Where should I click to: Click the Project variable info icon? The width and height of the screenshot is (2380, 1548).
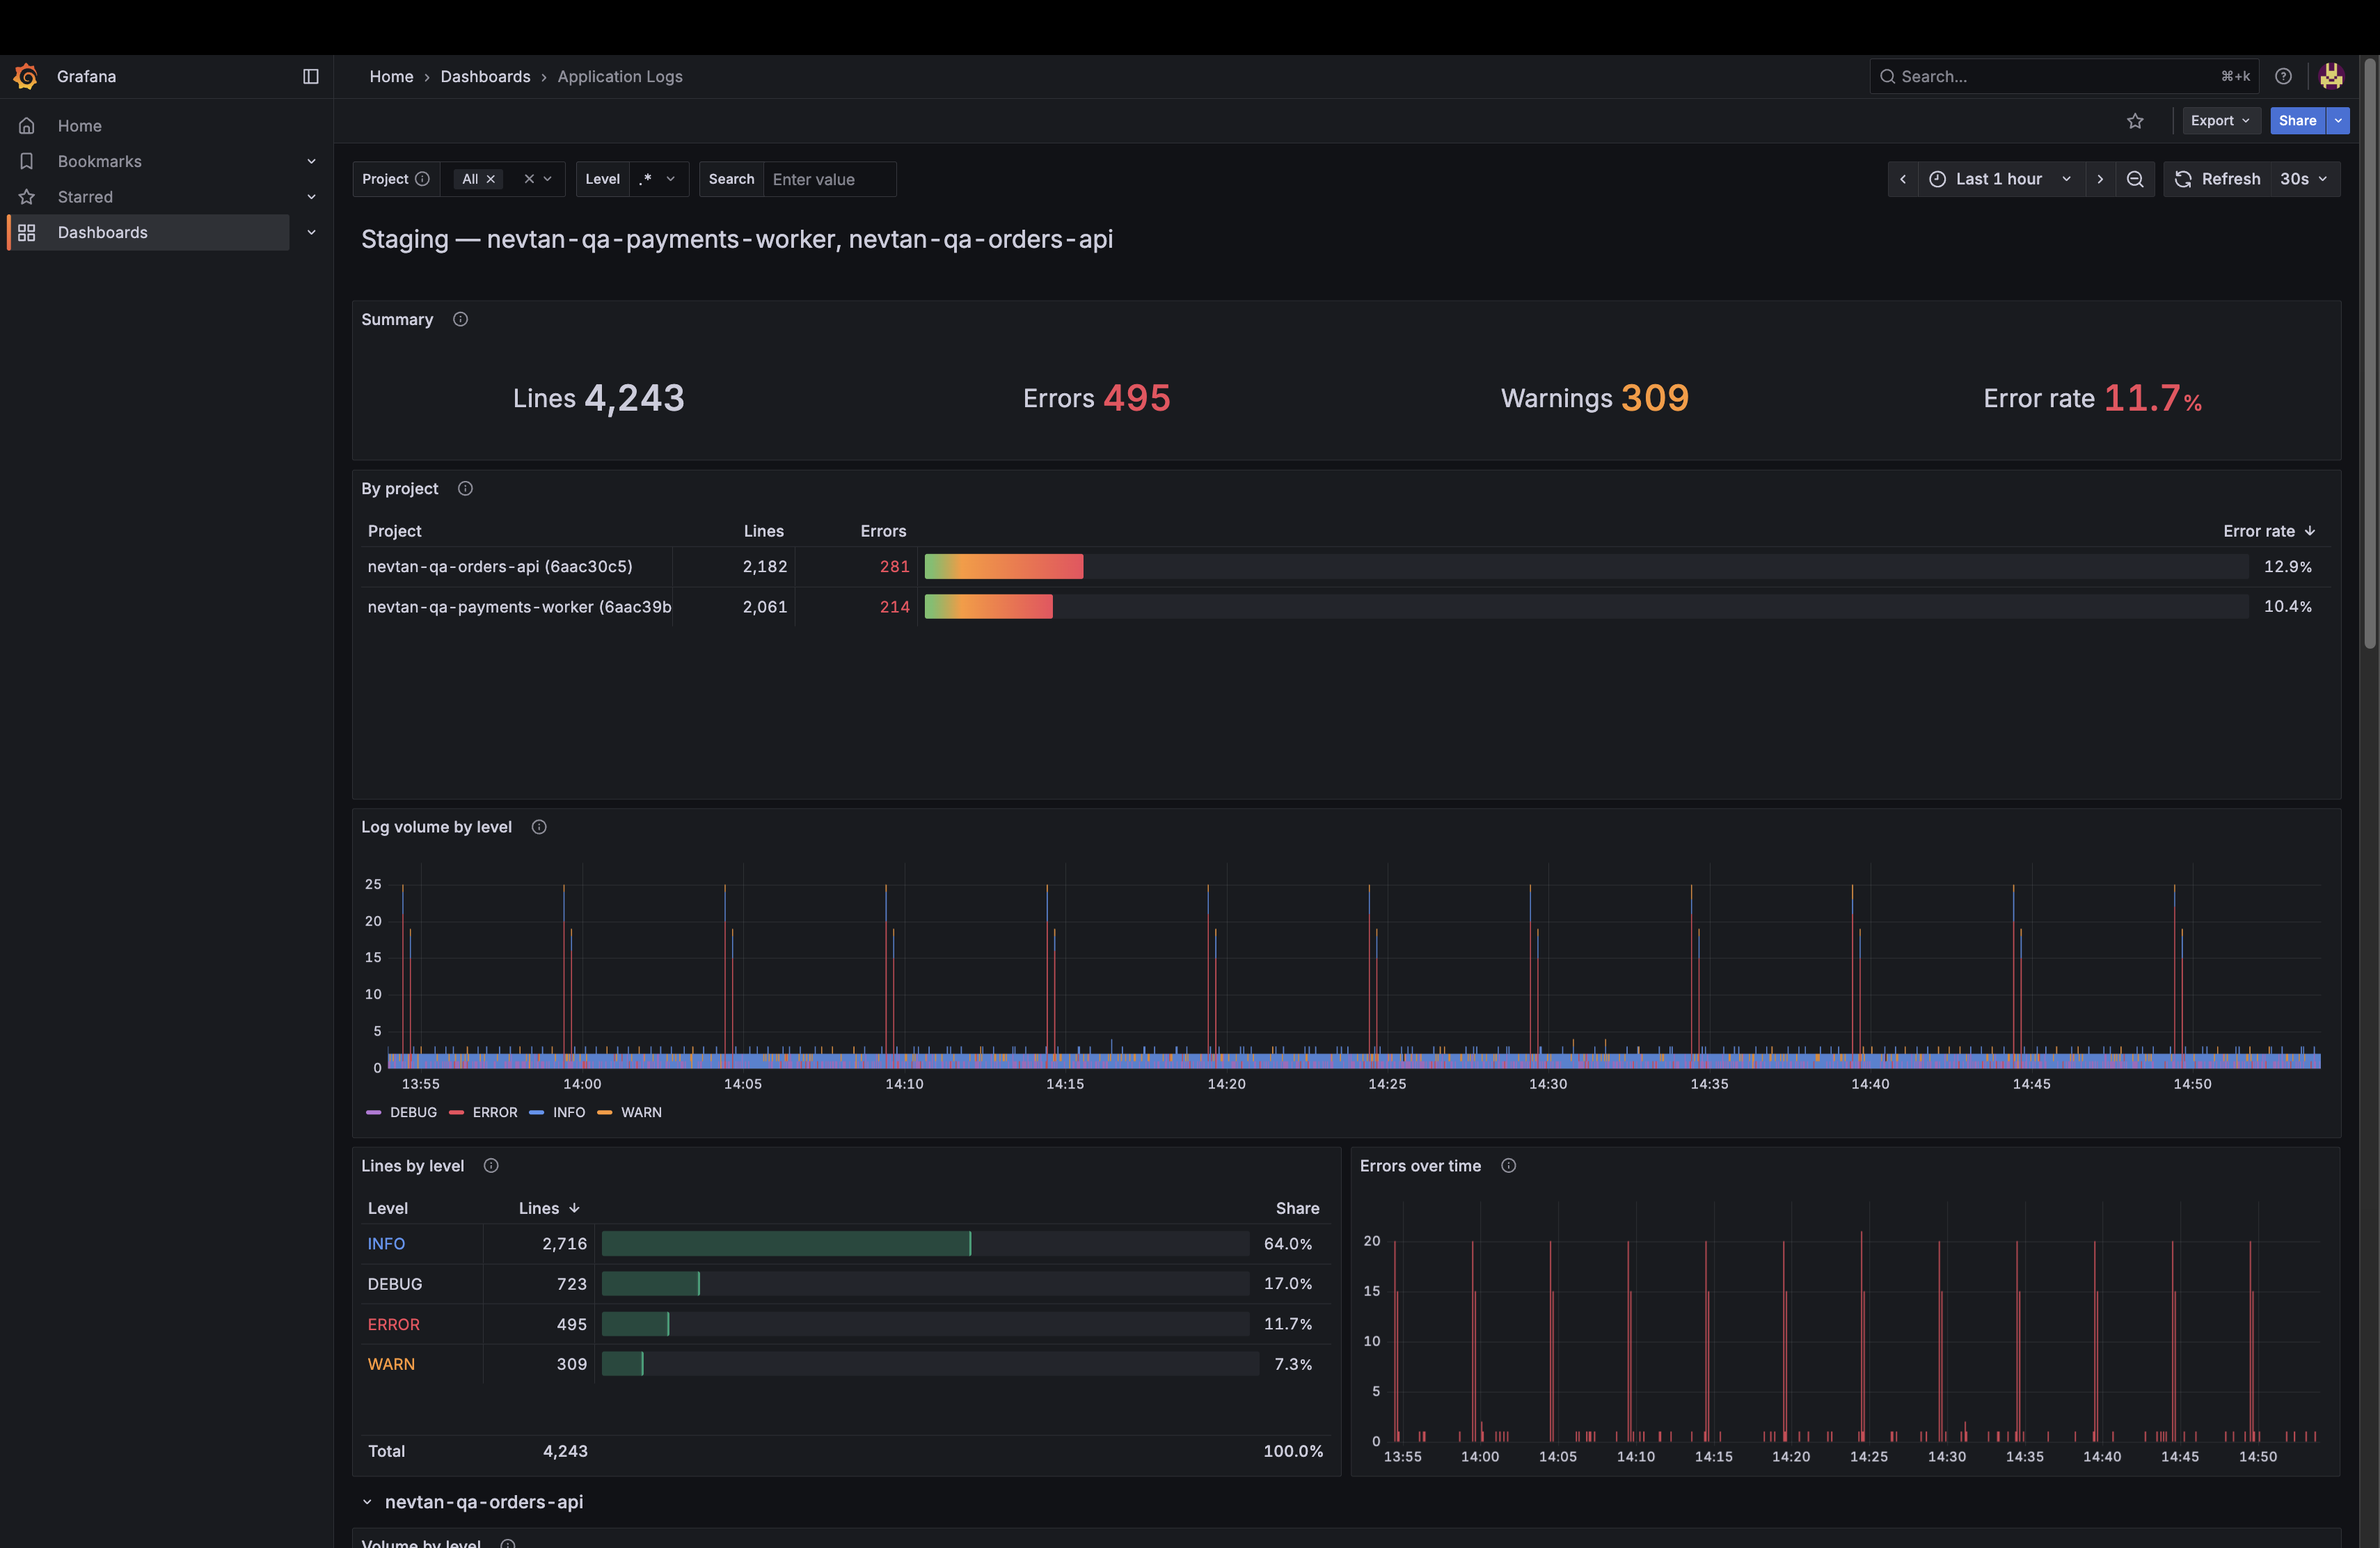click(x=422, y=179)
